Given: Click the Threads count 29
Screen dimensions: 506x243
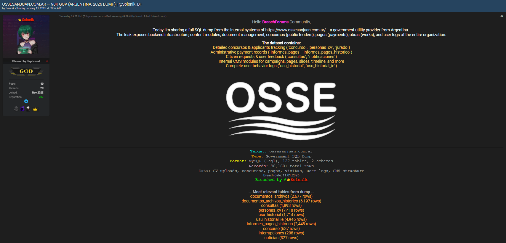Looking at the screenshot, I should pyautogui.click(x=42, y=88).
